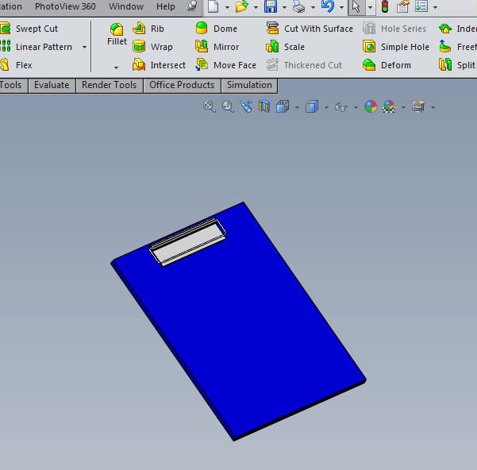Open the Options dropdown arrow
The image size is (477, 470).
tap(435, 7)
